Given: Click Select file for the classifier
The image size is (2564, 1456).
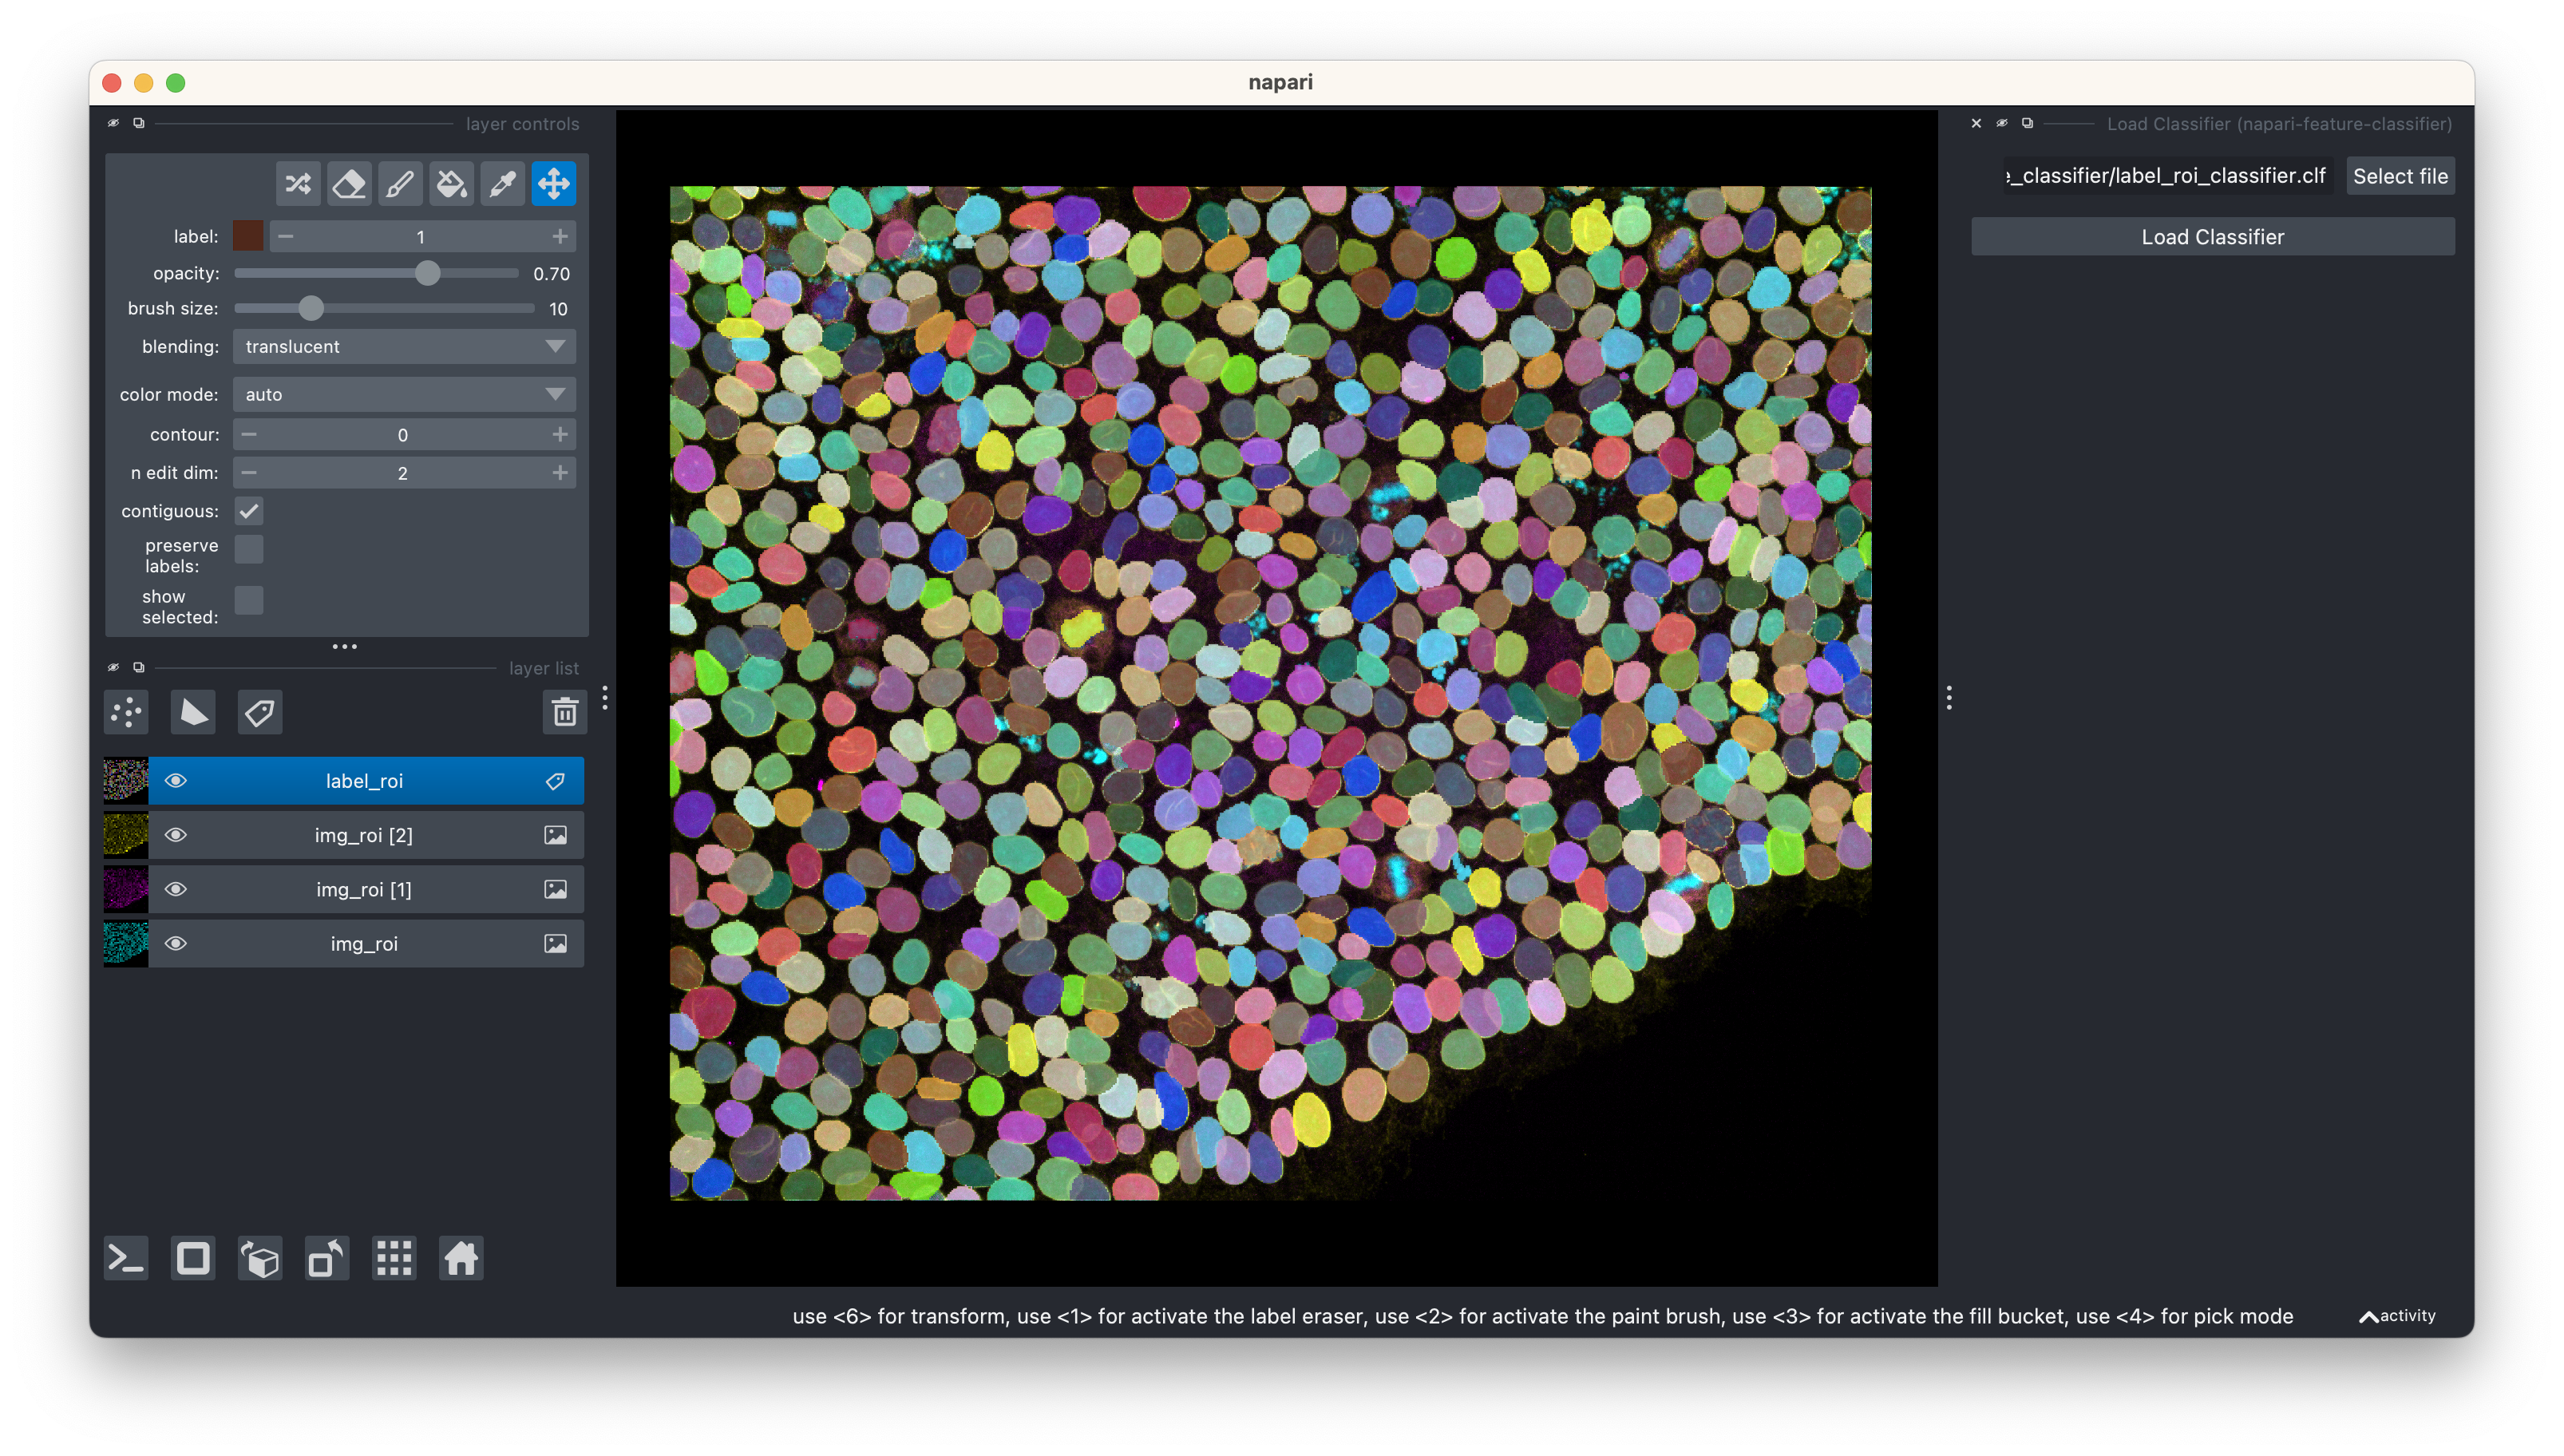Looking at the screenshot, I should click(x=2400, y=175).
